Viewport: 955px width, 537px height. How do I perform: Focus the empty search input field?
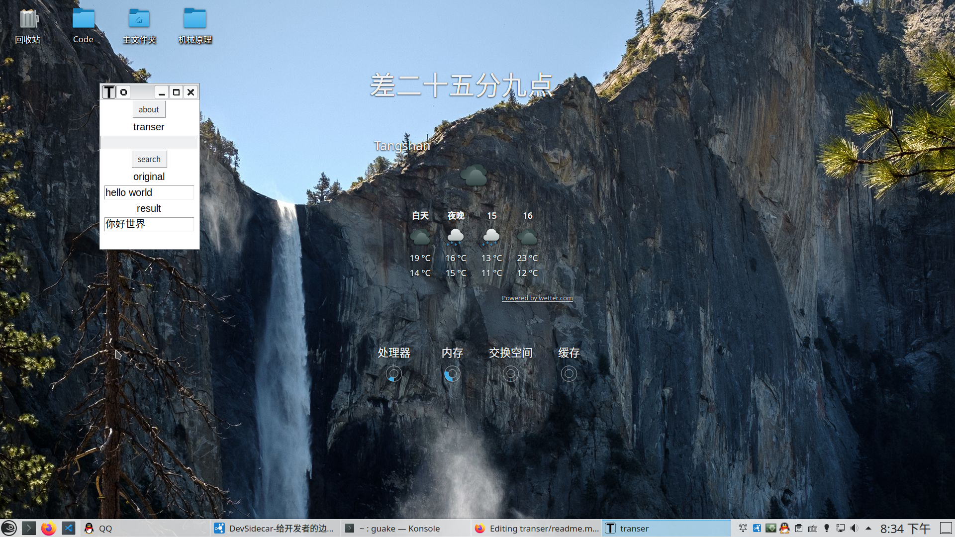coord(149,142)
